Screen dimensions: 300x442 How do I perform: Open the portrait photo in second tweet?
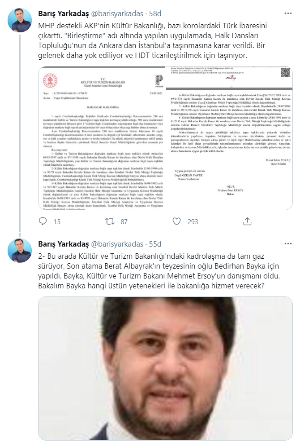tap(166, 368)
